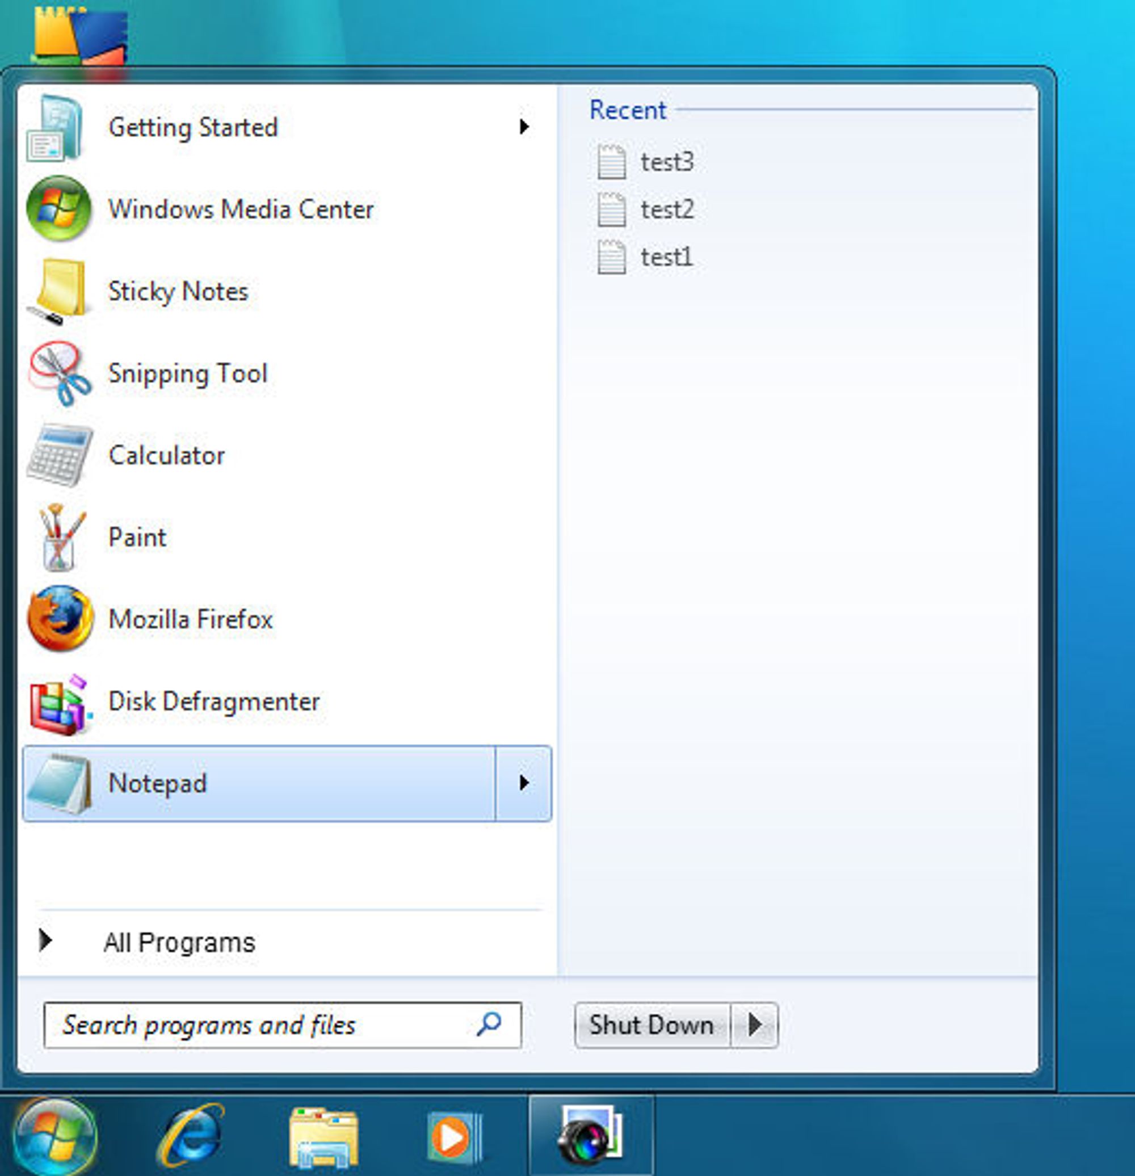Select the Sticky Notes entry

[287, 292]
